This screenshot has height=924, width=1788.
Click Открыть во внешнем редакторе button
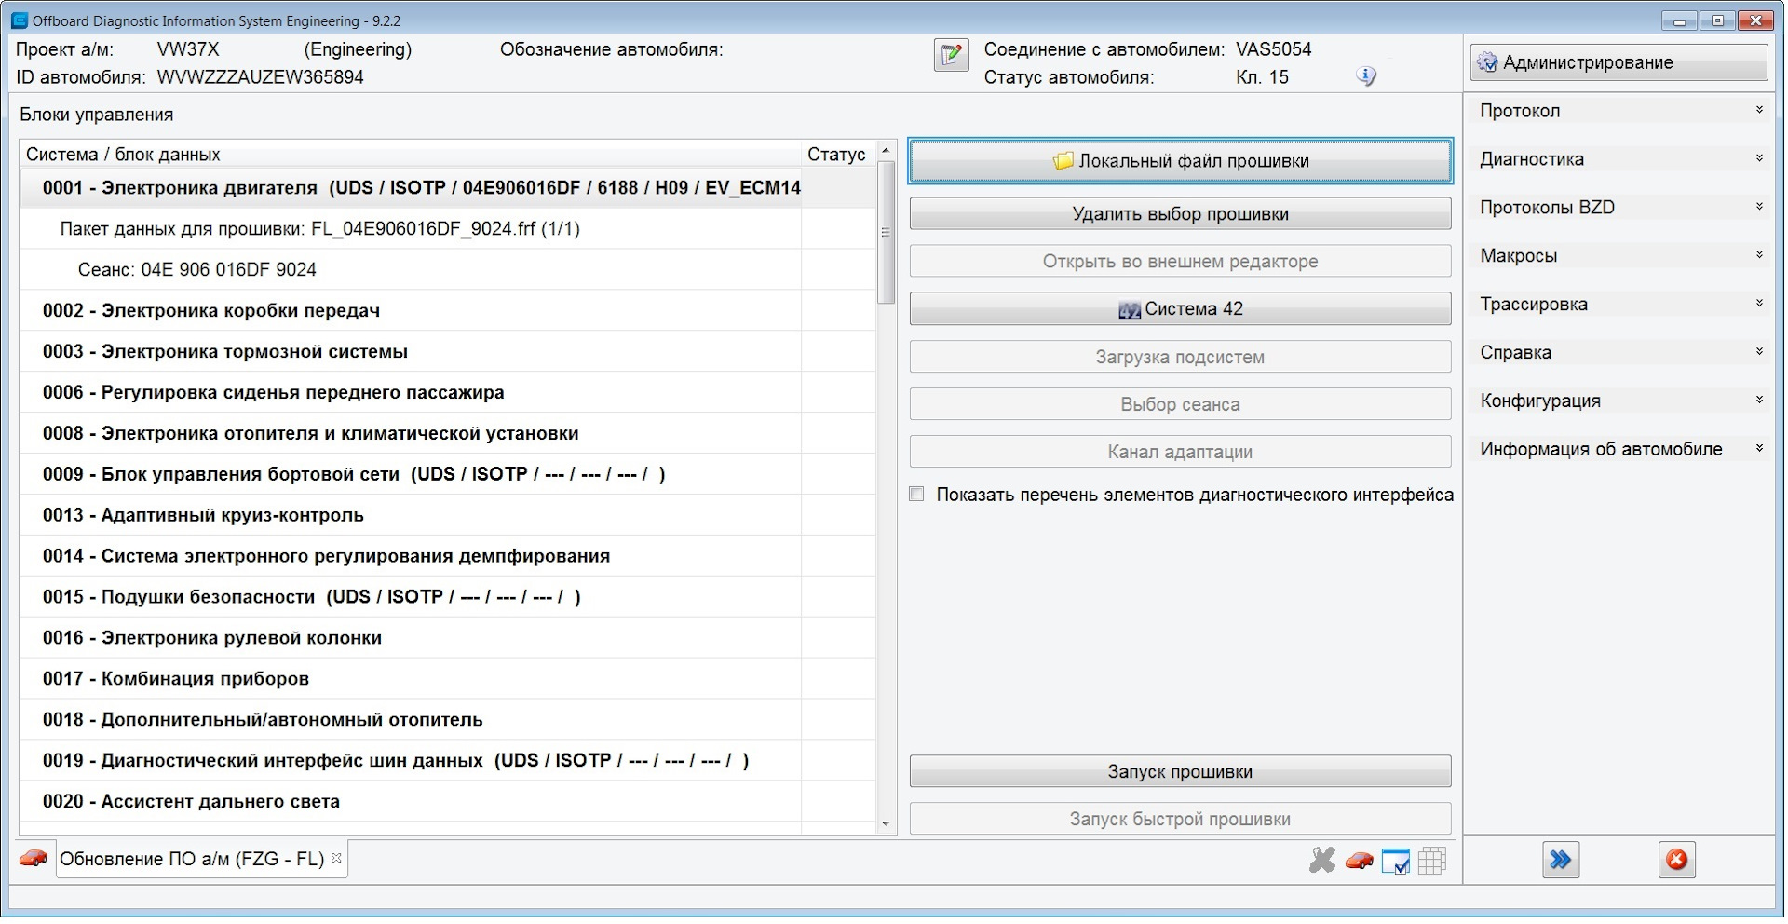[1180, 262]
